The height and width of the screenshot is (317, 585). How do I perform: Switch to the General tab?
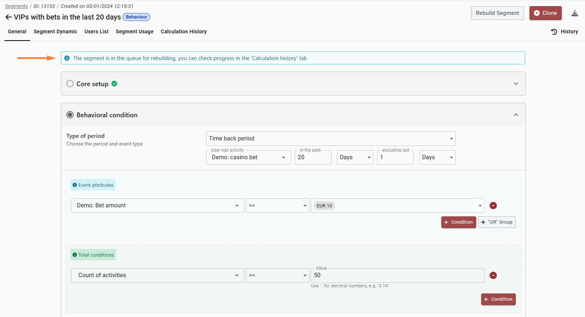coord(17,31)
